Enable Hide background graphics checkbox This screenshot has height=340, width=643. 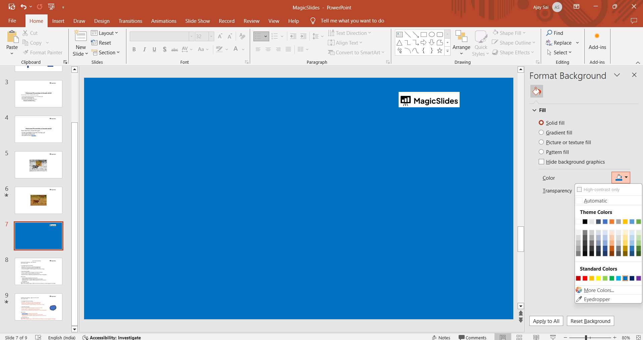click(x=541, y=162)
